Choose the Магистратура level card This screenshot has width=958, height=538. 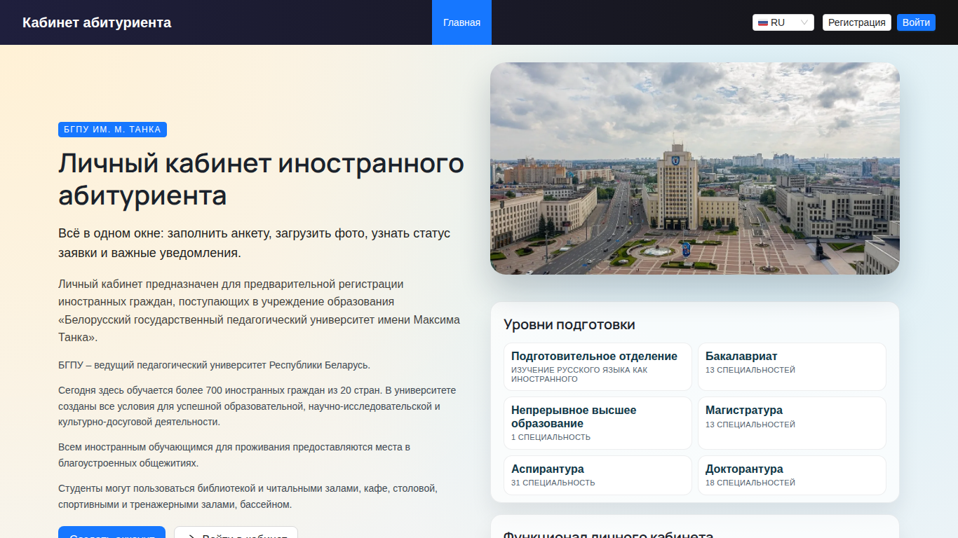(792, 423)
